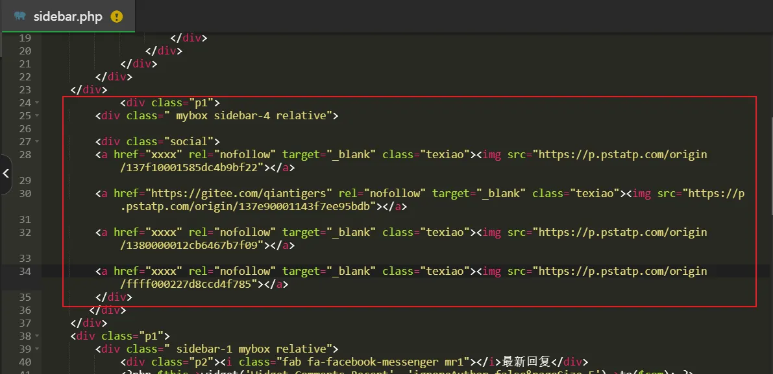
Task: Click the gitee.com/qiantigers URL in line 30
Action: pos(239,193)
